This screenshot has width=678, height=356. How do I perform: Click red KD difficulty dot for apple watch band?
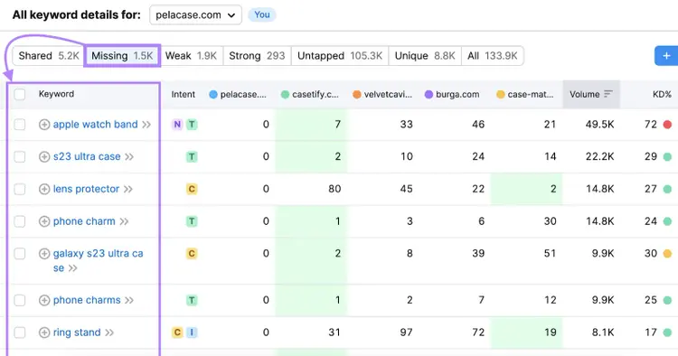(667, 125)
